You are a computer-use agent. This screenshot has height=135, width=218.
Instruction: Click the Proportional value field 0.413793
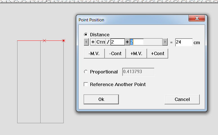point(138,72)
